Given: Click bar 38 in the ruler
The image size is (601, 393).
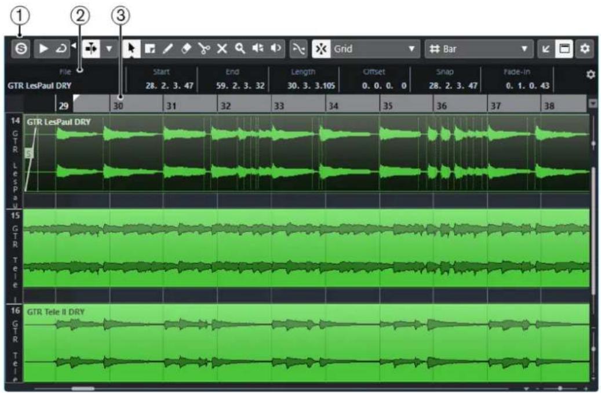Looking at the screenshot, I should click(549, 106).
